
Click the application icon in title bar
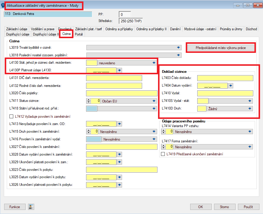point(3,5)
